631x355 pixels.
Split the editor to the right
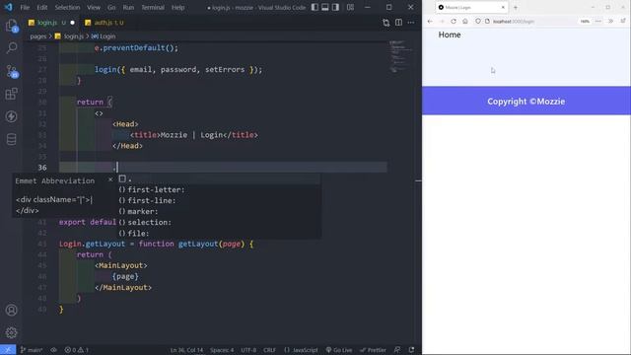398,23
